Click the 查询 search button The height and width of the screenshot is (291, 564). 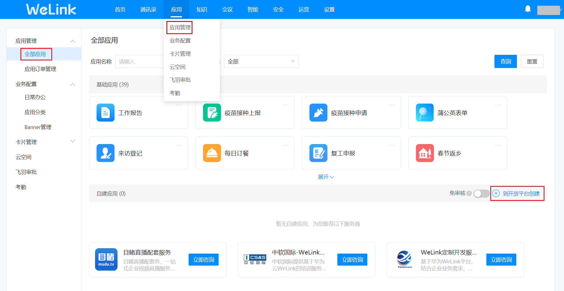click(505, 61)
